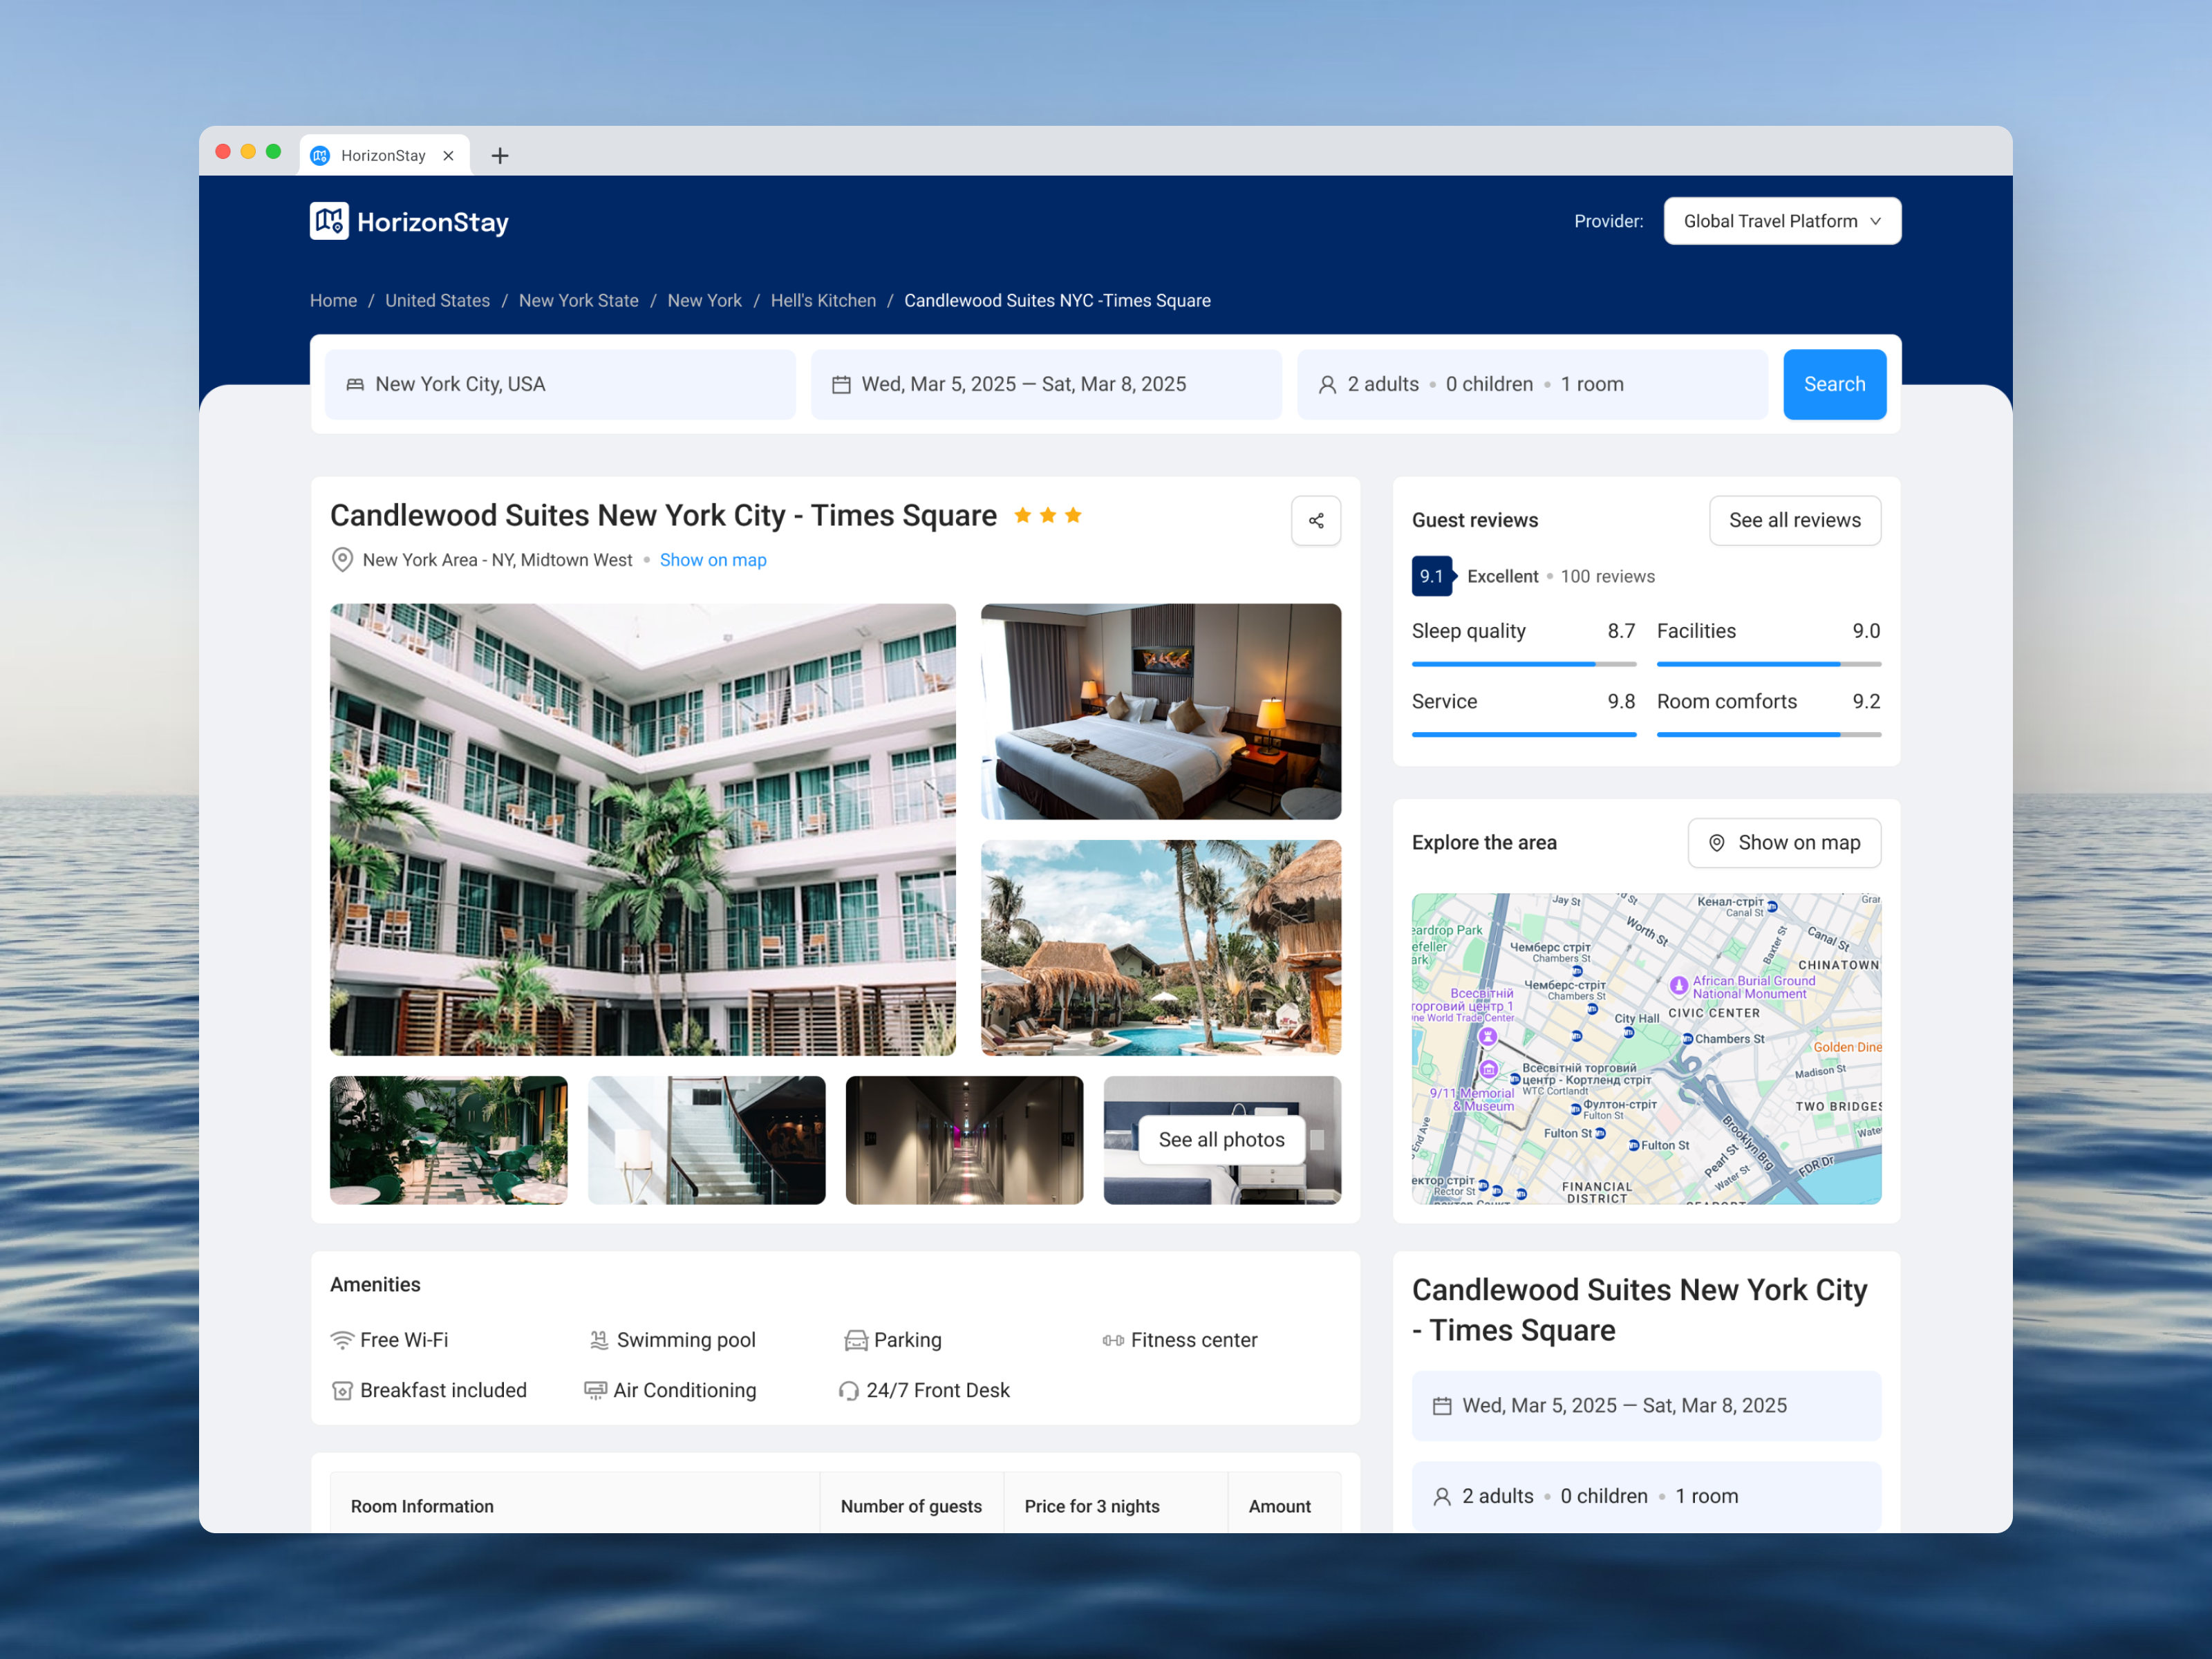This screenshot has width=2212, height=1659.
Task: Open the booking card date field
Action: [1646, 1406]
